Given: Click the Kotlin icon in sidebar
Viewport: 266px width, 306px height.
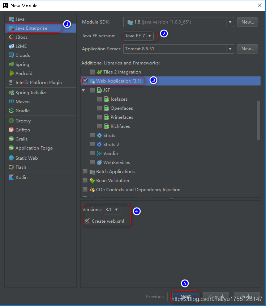Looking at the screenshot, I should 12,177.
